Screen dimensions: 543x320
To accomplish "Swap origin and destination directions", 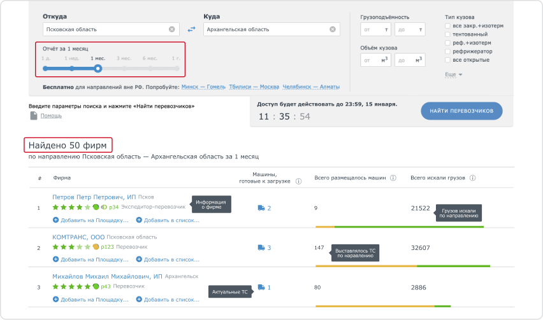I will tap(191, 29).
